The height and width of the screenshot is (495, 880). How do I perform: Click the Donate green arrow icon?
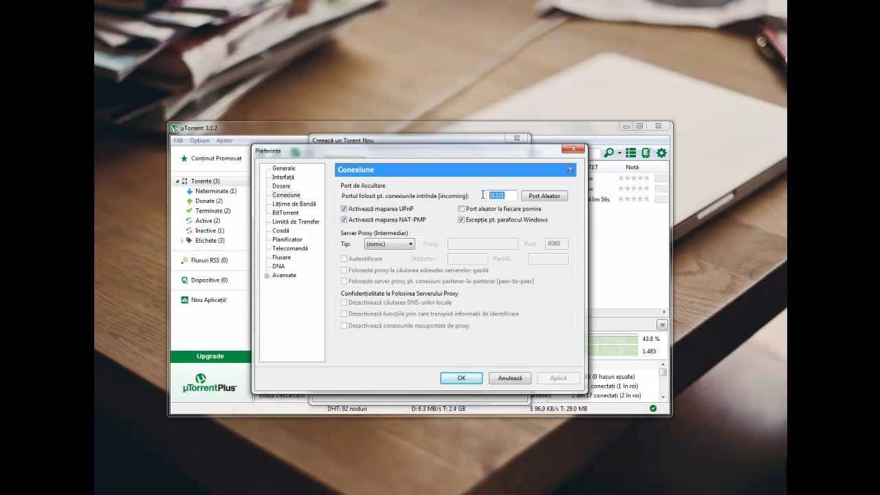(x=190, y=201)
